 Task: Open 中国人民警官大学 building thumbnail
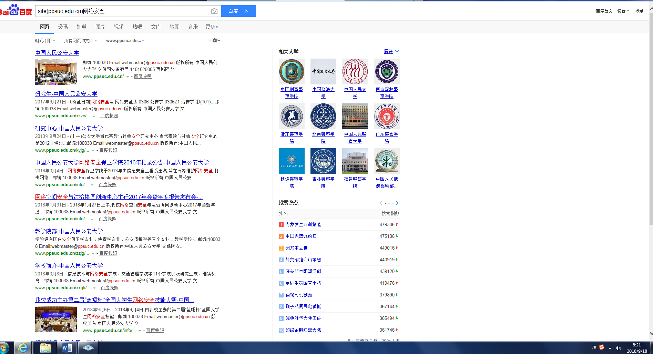tap(355, 116)
